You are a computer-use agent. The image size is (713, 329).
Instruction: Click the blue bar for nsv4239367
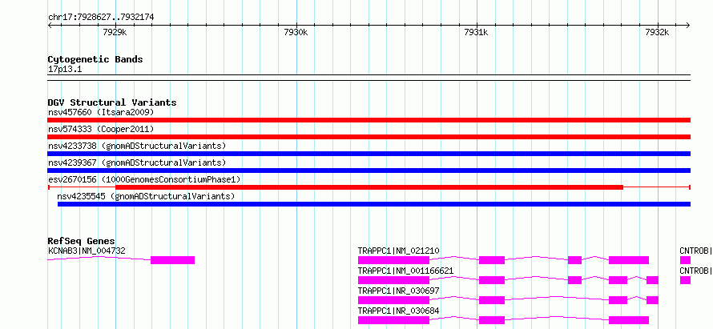tap(369, 171)
